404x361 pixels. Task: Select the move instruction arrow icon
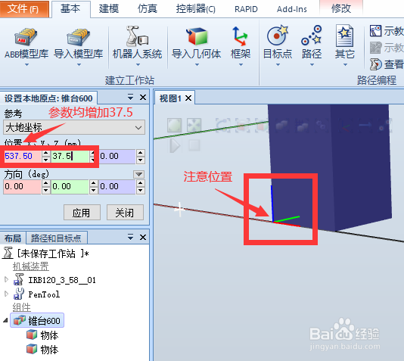pos(365,126)
